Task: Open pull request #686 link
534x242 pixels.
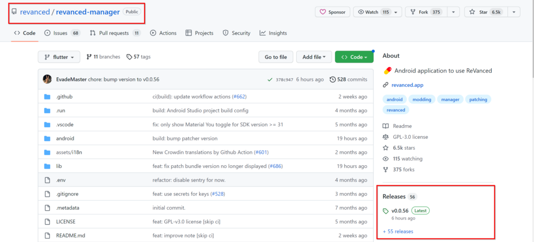Action: [275, 166]
